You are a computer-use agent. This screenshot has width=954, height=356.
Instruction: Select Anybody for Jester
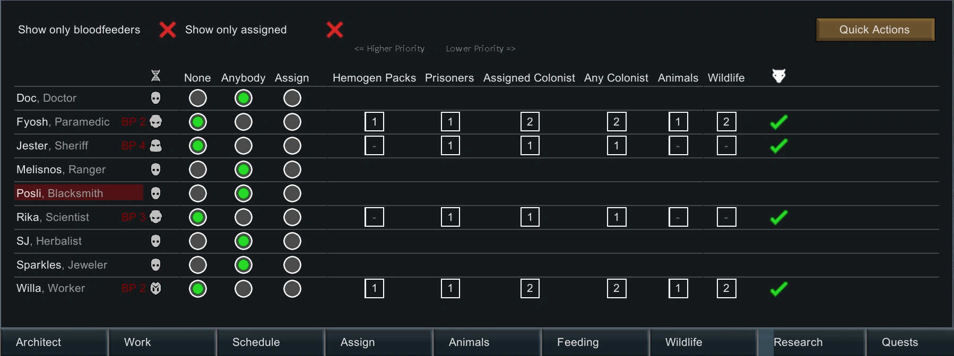point(244,146)
